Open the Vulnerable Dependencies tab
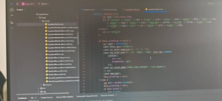 point(87,96)
